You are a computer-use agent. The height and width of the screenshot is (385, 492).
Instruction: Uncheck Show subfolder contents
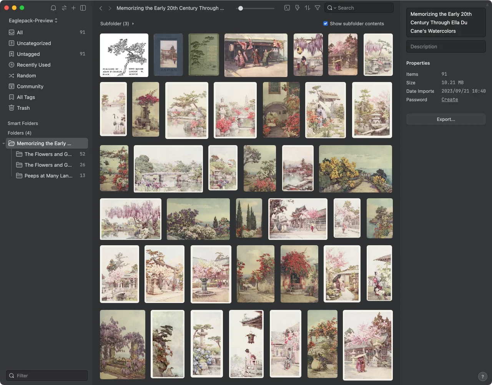coord(326,23)
